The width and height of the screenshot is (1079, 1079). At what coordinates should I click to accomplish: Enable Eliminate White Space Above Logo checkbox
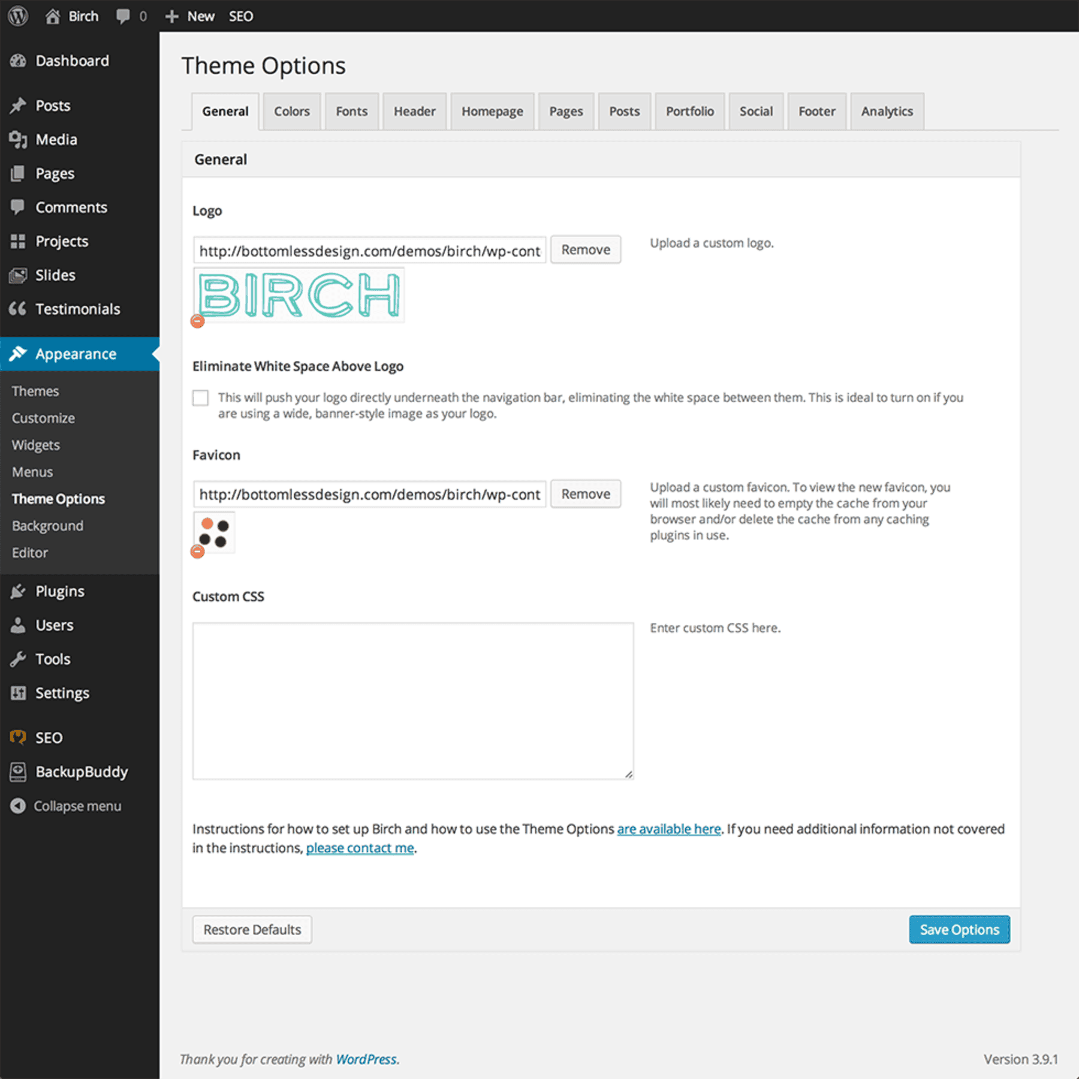[x=200, y=398]
